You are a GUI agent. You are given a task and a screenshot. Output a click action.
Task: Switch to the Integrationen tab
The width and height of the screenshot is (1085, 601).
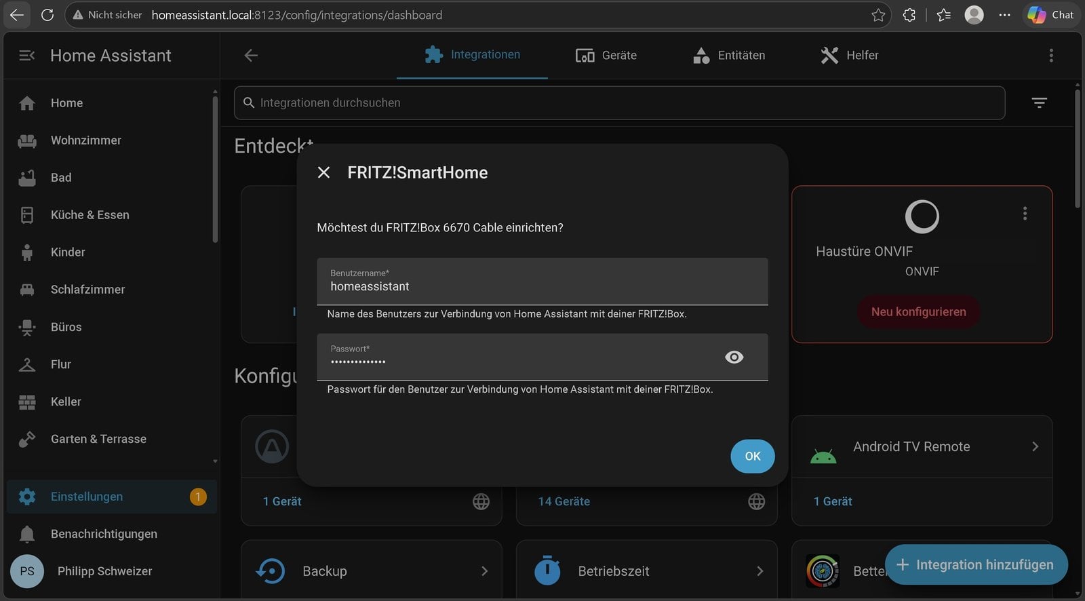(472, 55)
